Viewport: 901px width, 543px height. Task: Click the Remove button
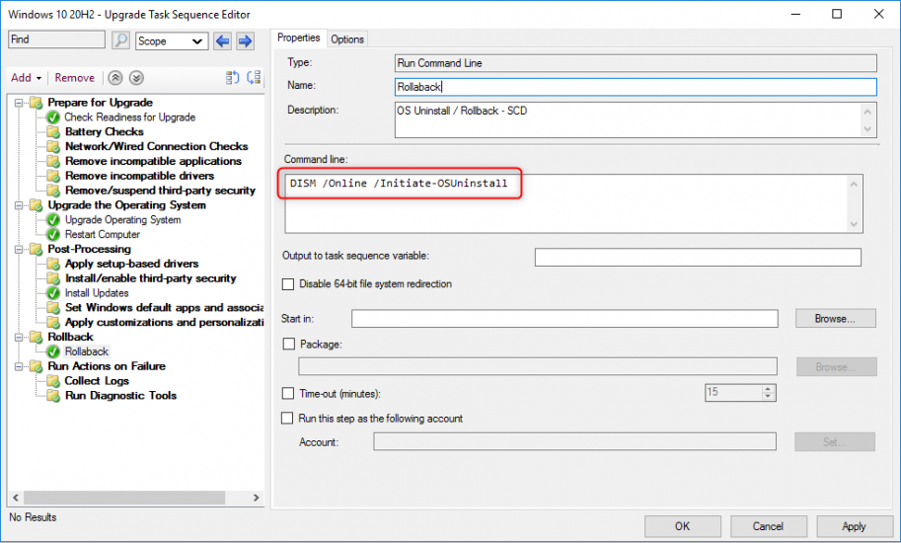(x=75, y=78)
